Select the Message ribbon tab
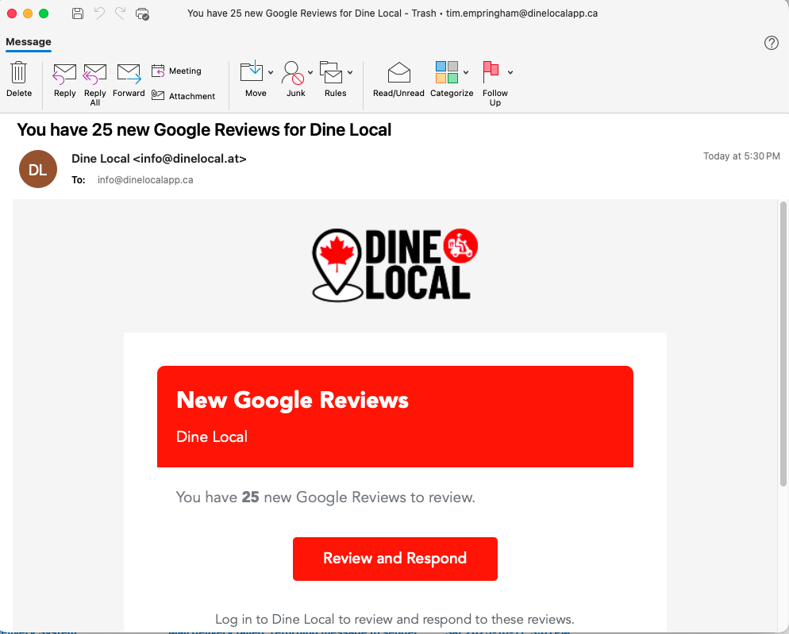The width and height of the screenshot is (789, 634). coord(29,42)
